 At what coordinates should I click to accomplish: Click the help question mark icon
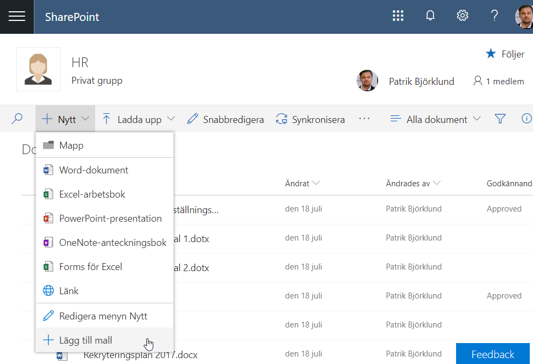pyautogui.click(x=494, y=16)
